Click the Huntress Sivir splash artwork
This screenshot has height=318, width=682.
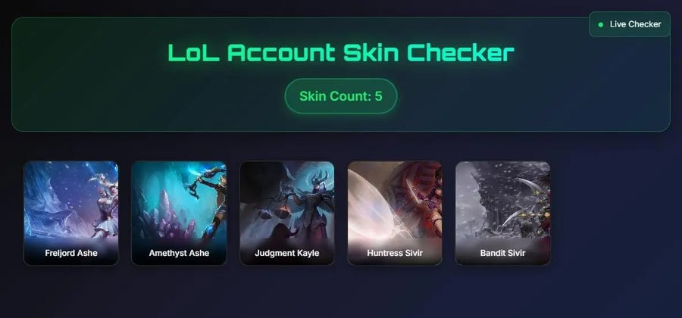(395, 200)
